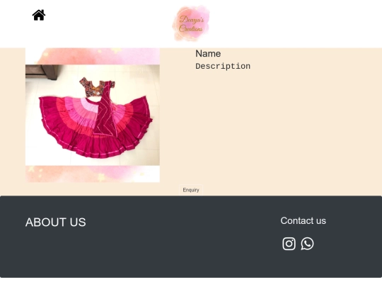Open the pink lehenga product photo
This screenshot has width=382, height=287.
(x=93, y=115)
